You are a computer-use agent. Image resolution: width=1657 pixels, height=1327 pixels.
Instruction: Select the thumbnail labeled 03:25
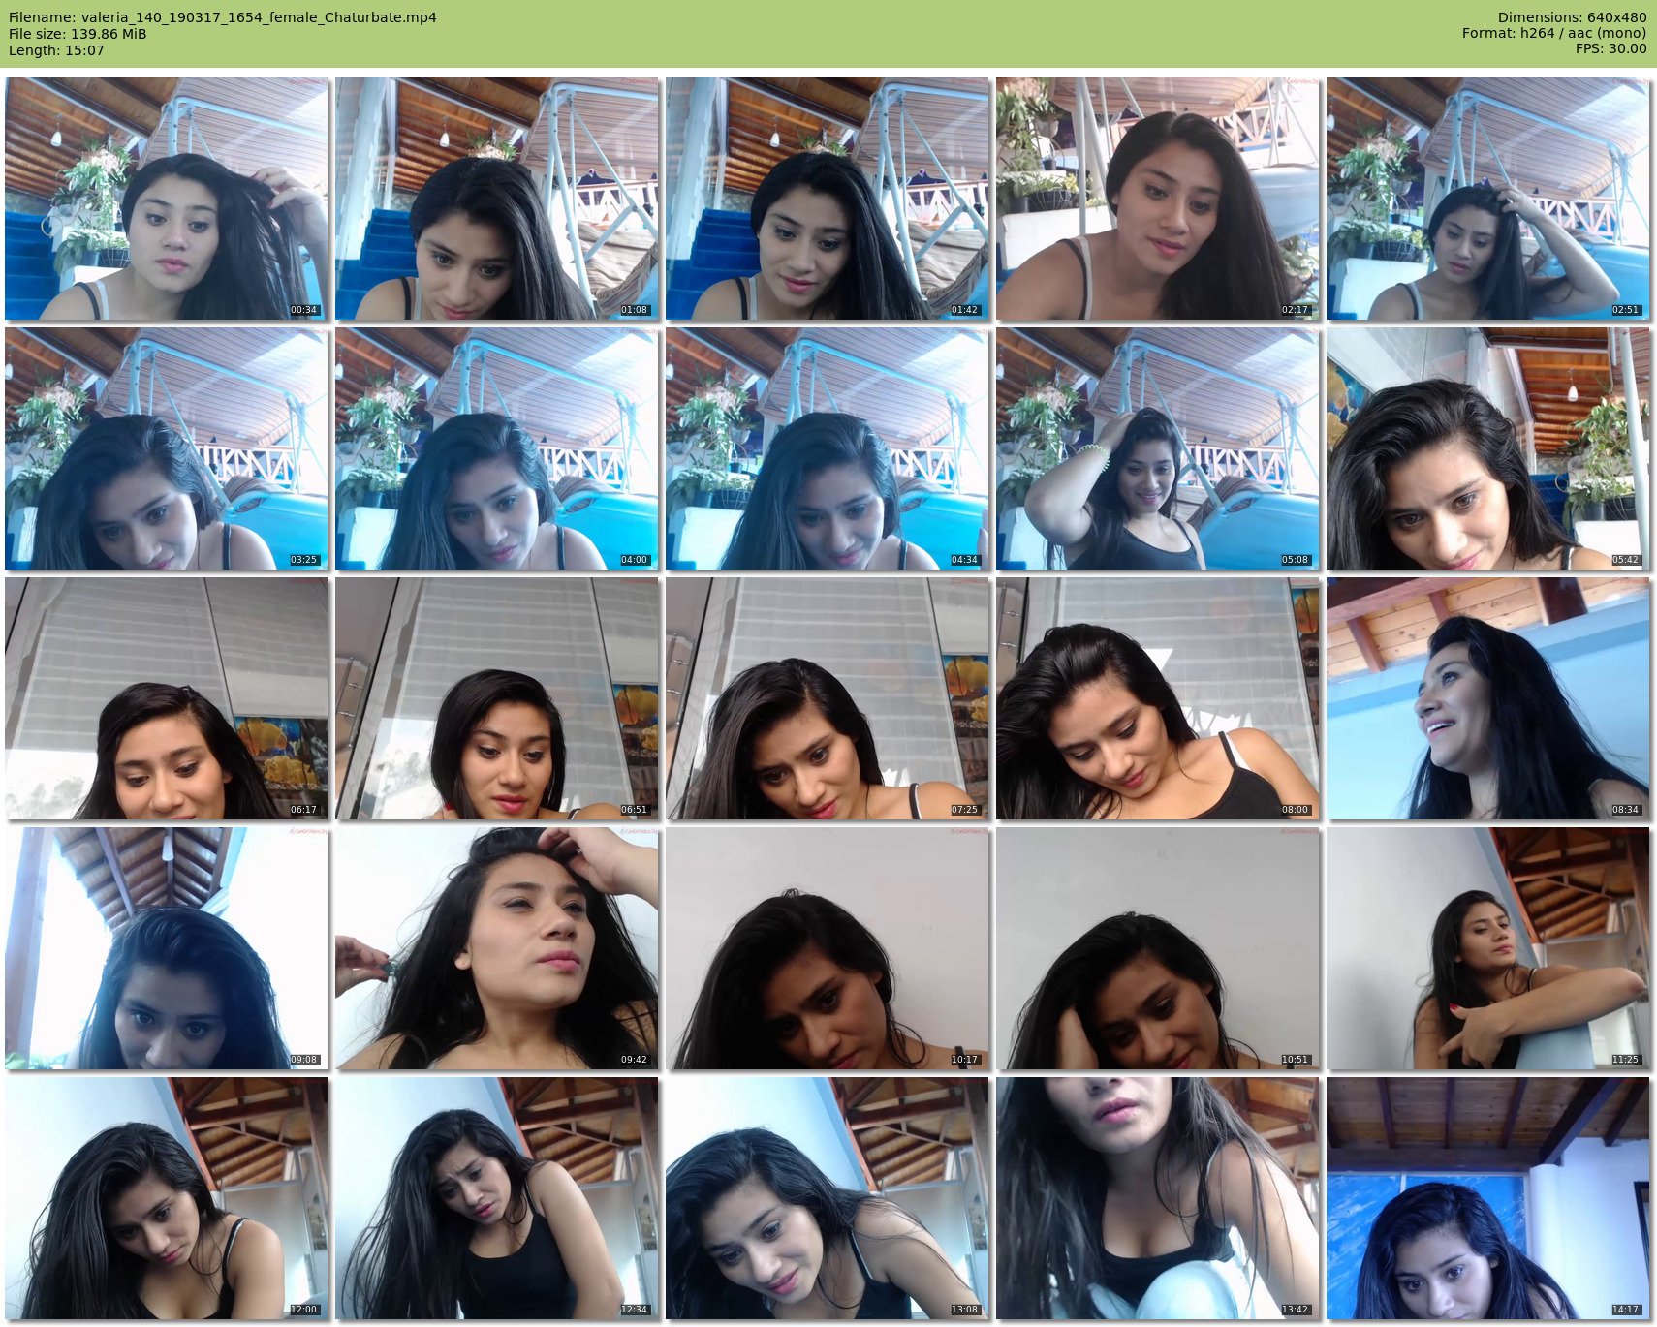[x=167, y=448]
